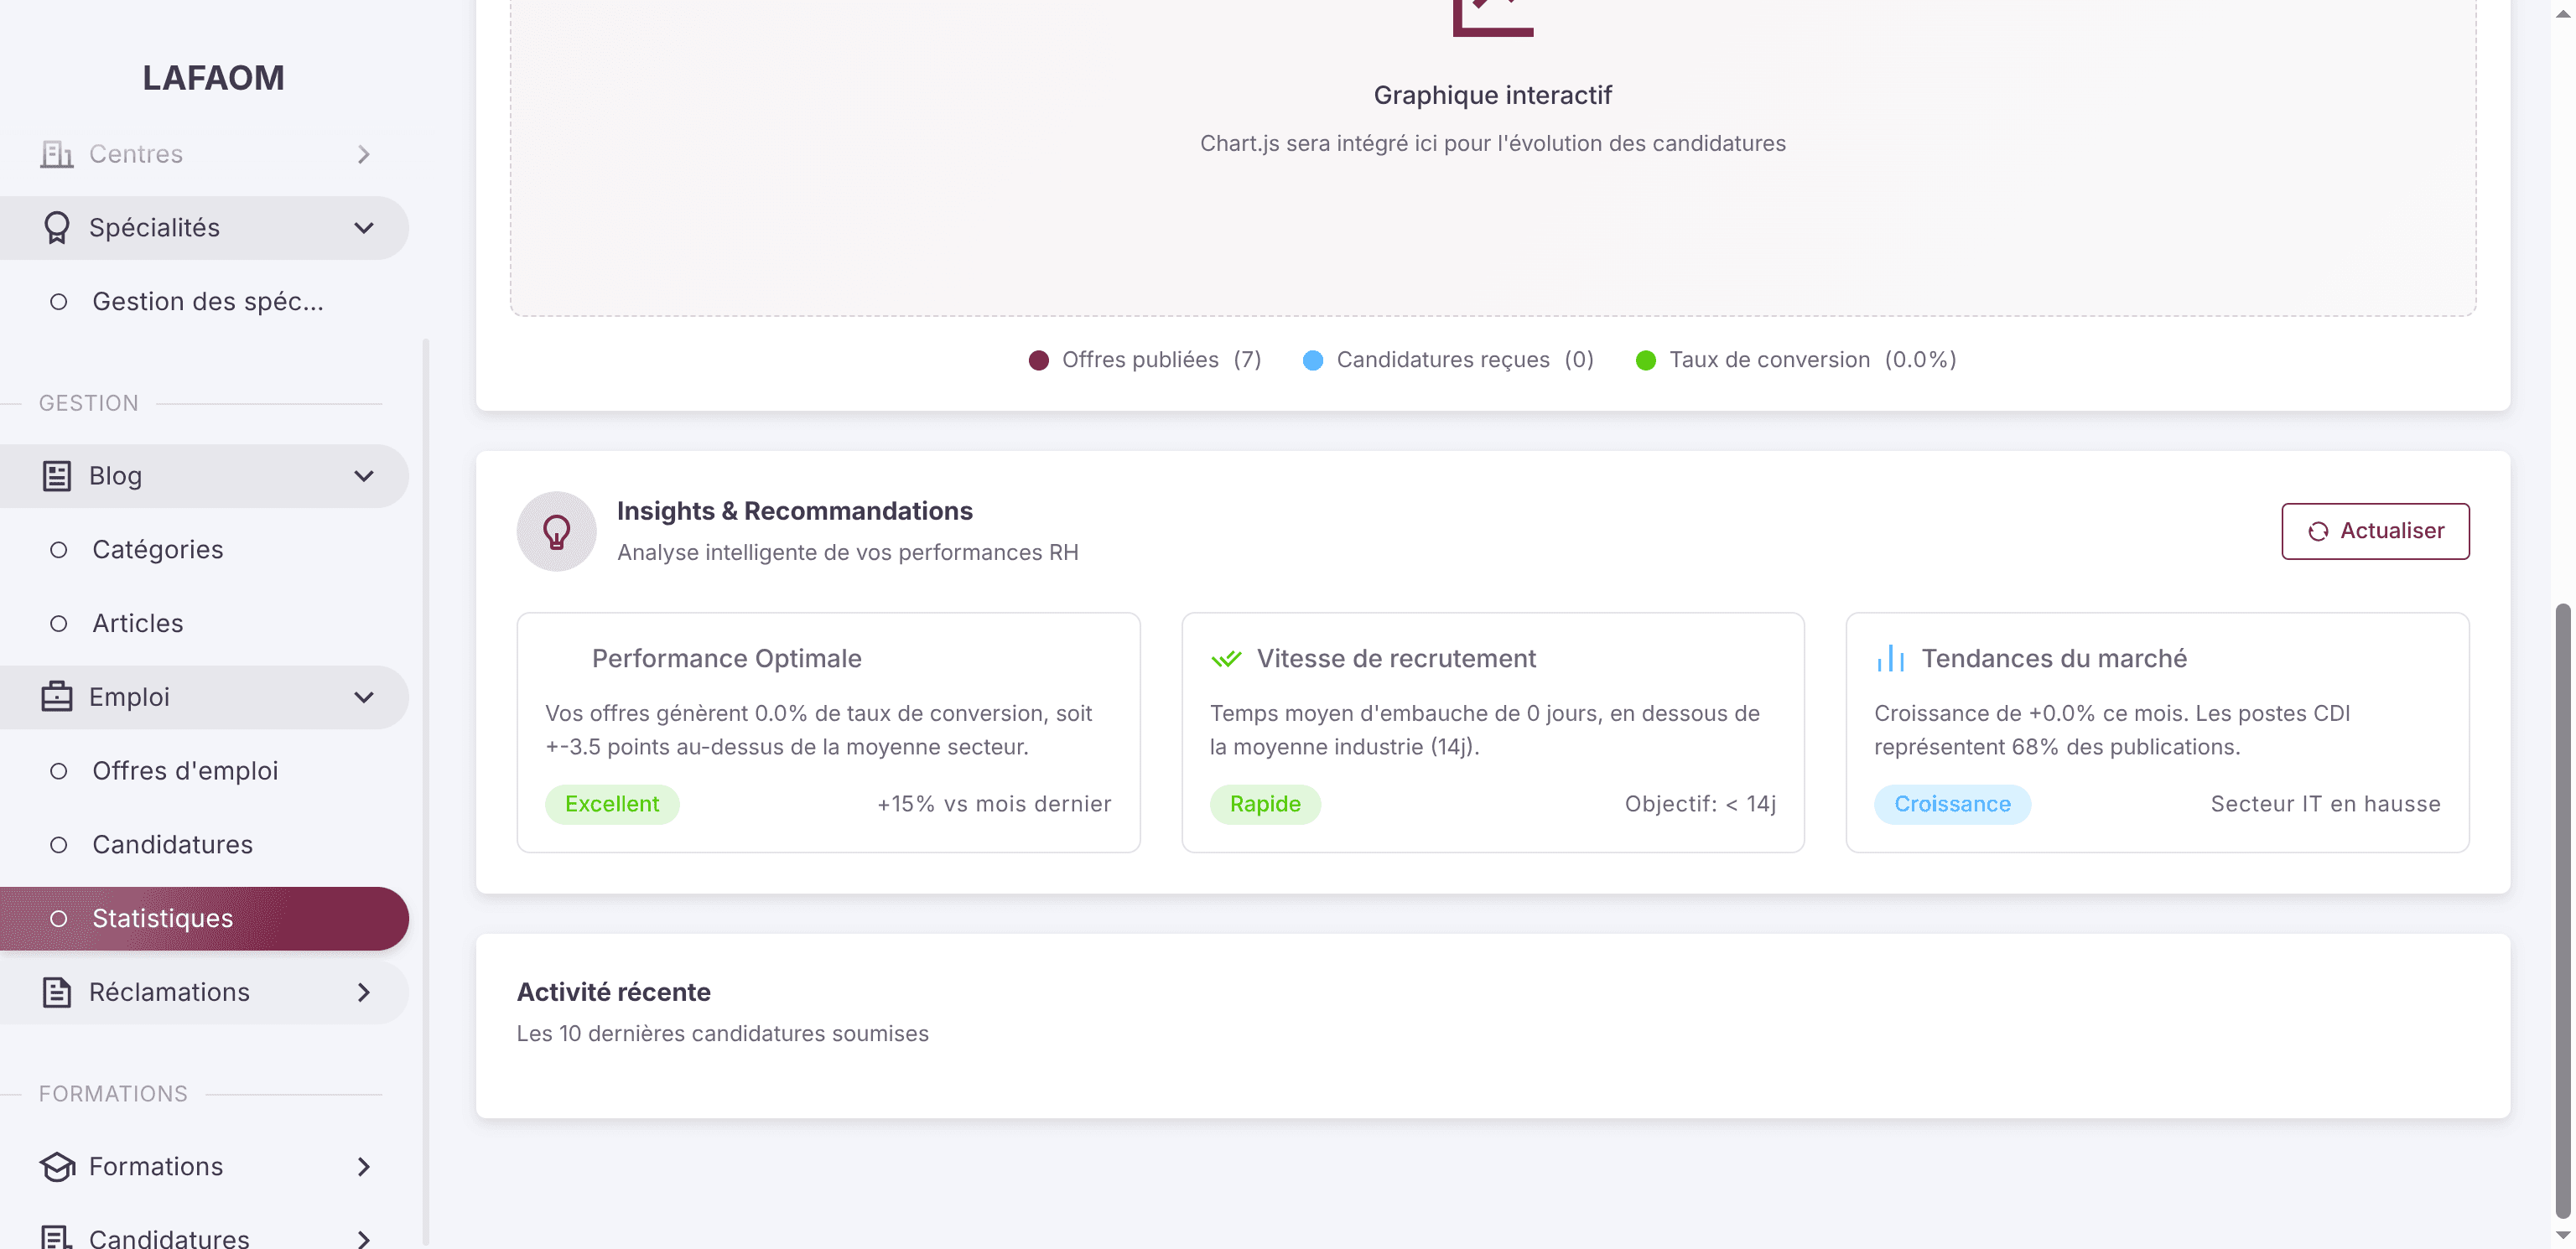Click the refresh icon in Actualiser button

(2318, 531)
